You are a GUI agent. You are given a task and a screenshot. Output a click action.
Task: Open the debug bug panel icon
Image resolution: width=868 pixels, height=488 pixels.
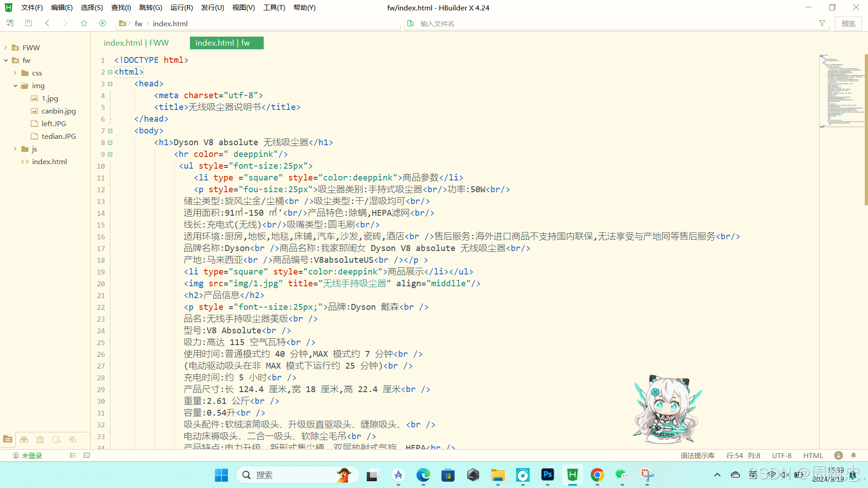pos(40,439)
